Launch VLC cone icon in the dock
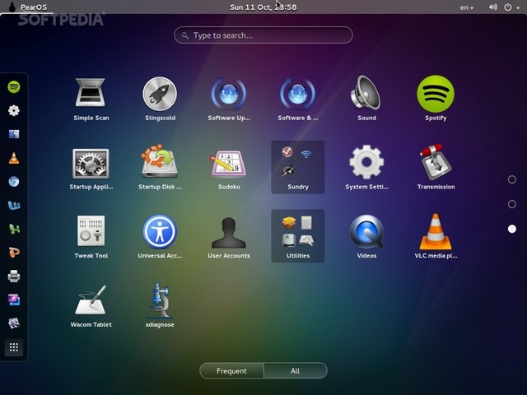Screen dimensions: 527x395 (x=14, y=158)
